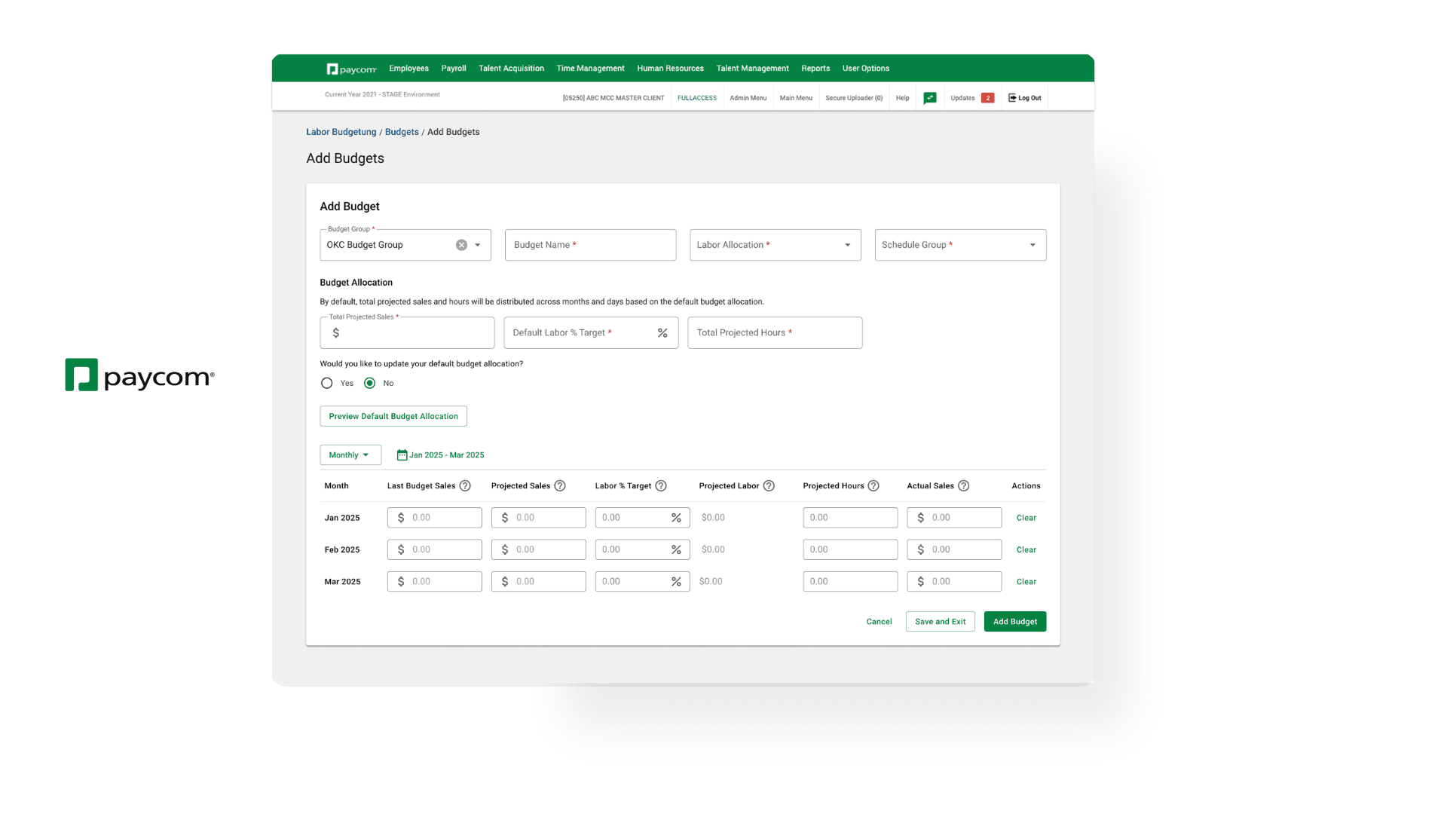Click the Add Budget button
The image size is (1447, 814).
tap(1014, 622)
